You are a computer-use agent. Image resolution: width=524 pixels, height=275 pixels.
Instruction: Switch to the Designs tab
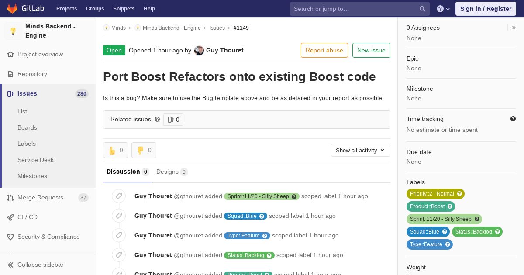(x=171, y=172)
